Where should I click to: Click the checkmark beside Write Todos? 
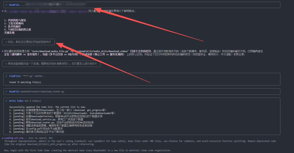[7, 101]
